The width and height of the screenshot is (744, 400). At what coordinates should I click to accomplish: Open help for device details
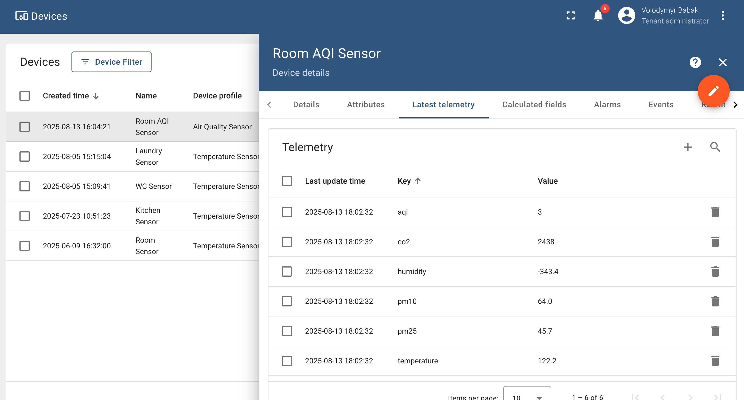[x=695, y=62]
